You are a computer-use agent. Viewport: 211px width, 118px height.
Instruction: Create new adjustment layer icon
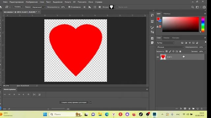click(x=189, y=108)
